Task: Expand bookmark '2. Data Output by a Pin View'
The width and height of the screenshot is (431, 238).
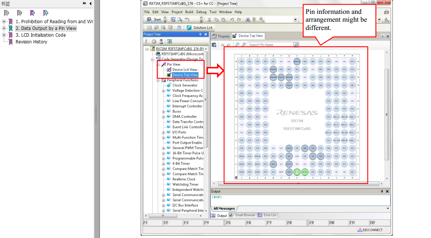Action: click(x=4, y=28)
